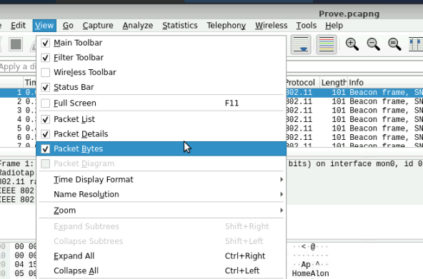This screenshot has height=279, width=423.
Task: Uncheck the Main Toolbar option
Action: point(161,43)
